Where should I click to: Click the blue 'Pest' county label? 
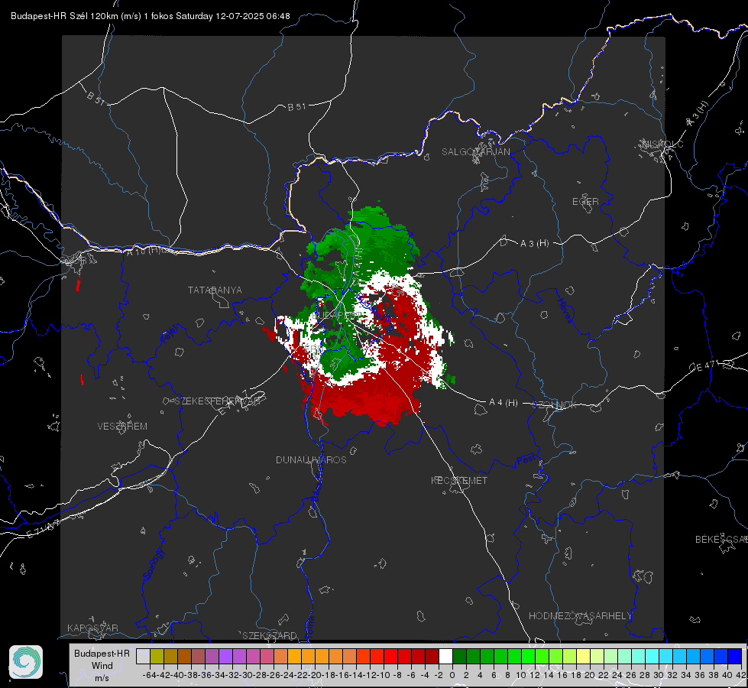tap(526, 459)
